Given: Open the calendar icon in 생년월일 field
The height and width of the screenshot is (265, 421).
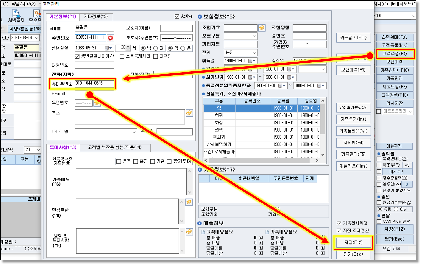Looking at the screenshot, I should [x=107, y=48].
